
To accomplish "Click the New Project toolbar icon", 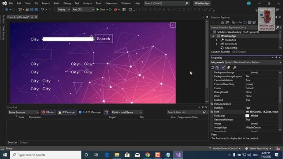I will (x=20, y=10).
